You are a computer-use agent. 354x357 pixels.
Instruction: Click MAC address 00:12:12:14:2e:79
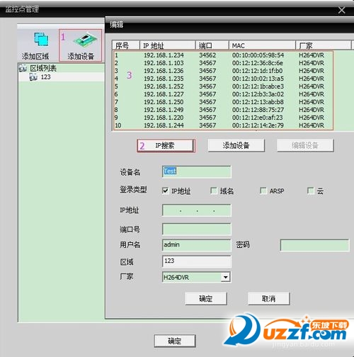click(258, 125)
